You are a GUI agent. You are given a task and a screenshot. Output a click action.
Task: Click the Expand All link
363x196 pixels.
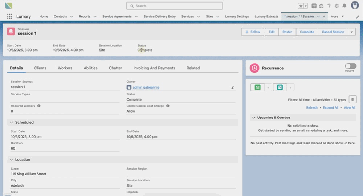tap(331, 107)
